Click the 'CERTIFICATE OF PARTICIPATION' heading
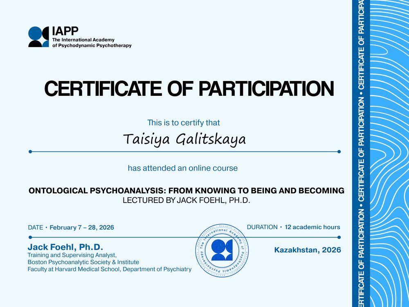The height and width of the screenshot is (307, 409). [189, 88]
